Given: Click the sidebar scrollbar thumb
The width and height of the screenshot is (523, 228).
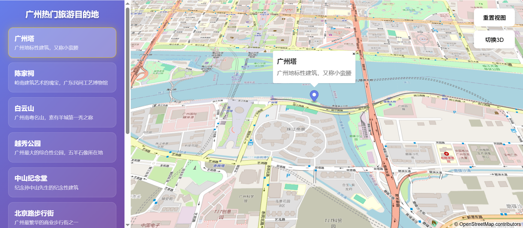Looking at the screenshot, I should [127, 71].
